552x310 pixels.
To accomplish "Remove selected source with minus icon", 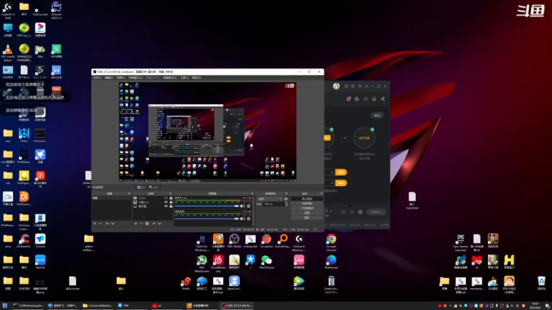I will (141, 223).
